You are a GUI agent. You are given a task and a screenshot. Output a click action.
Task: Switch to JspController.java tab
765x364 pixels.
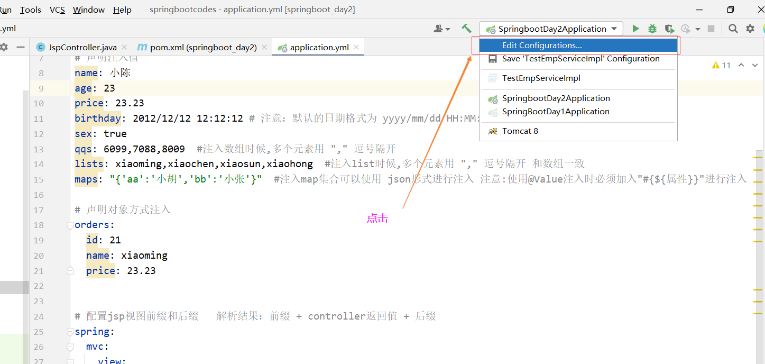(x=83, y=47)
